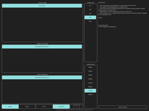Set buffer size to 128
Screen dimensions: 149x111
(x=90, y=10)
